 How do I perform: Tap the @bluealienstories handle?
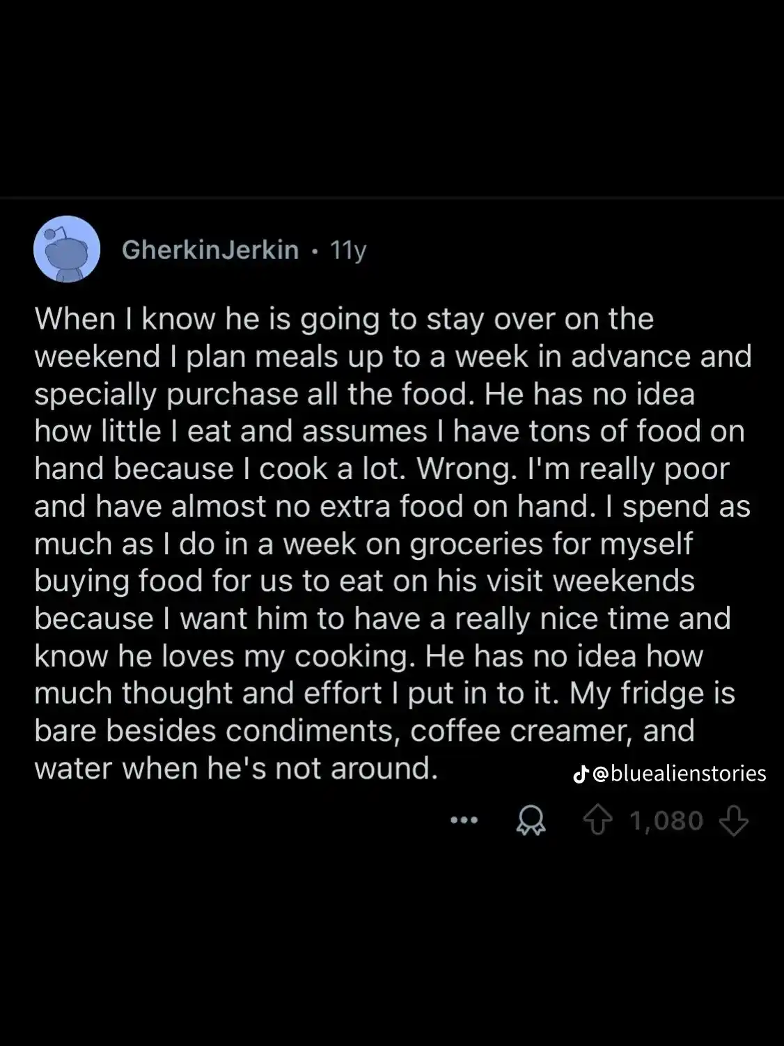[679, 774]
